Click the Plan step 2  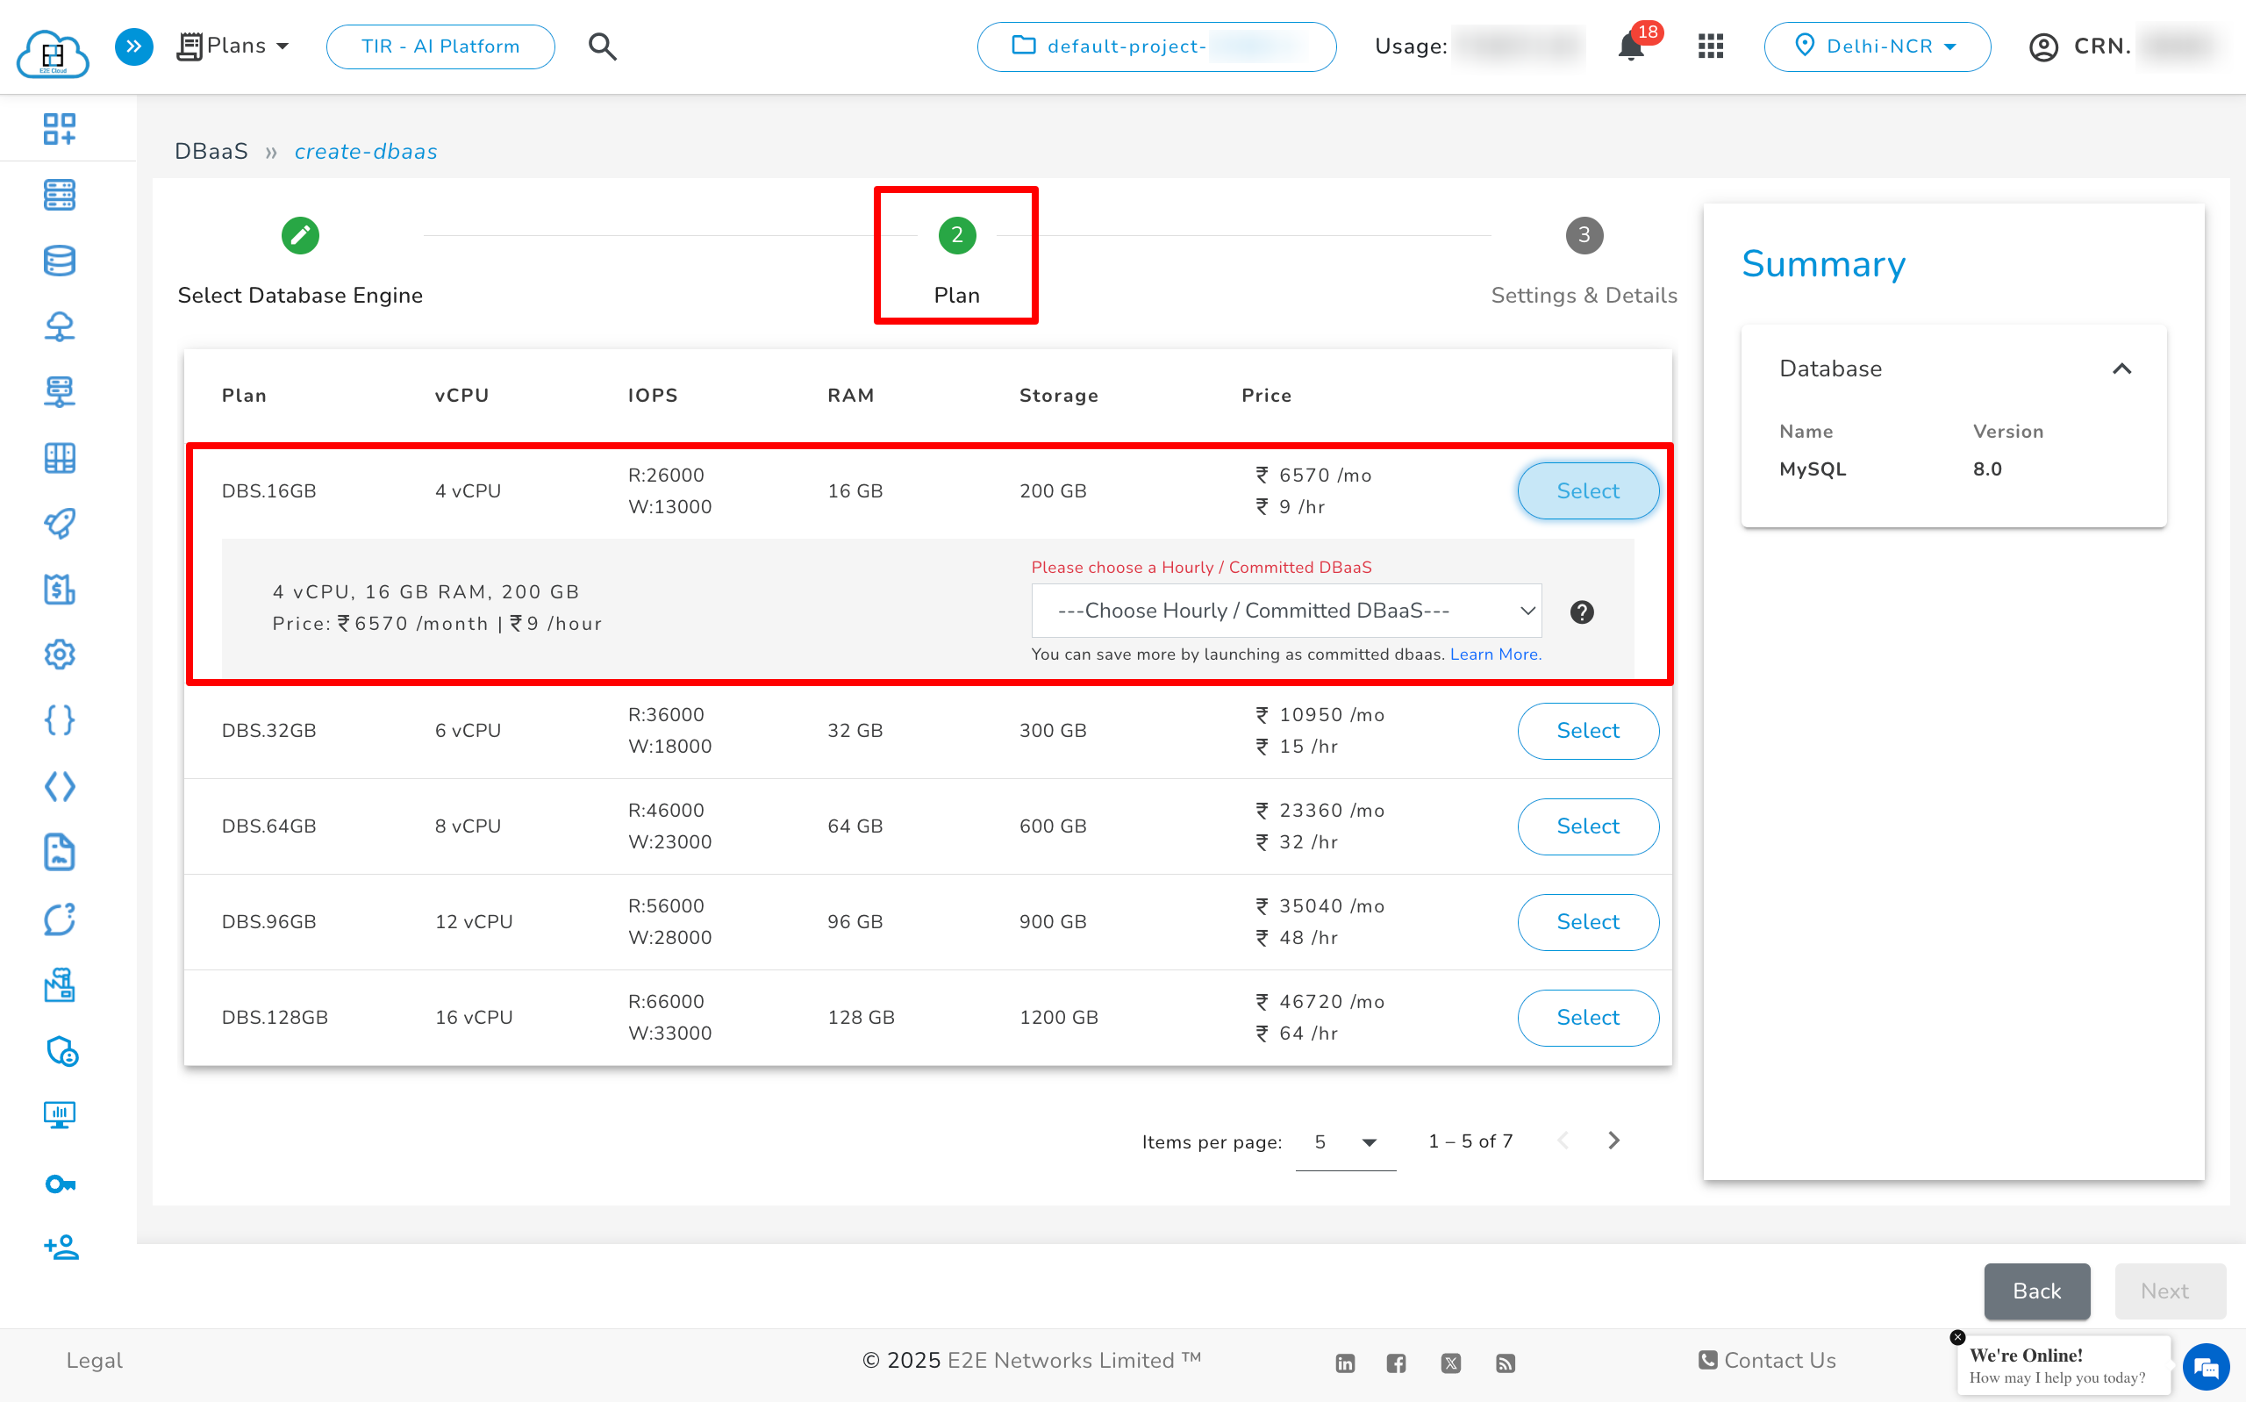coord(956,262)
